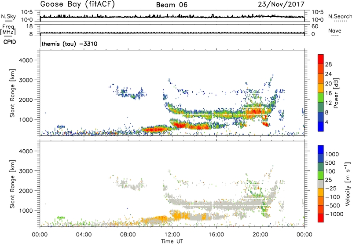The width and height of the screenshot is (352, 244).
Task: Click the "25" velocity colorbar label
Action: coord(328,180)
